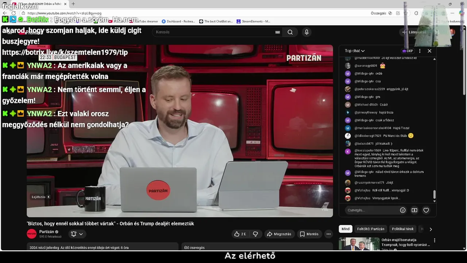Close the current YouTube browser tab
Image resolution: width=467 pixels, height=263 pixels.
pyautogui.click(x=65, y=4)
